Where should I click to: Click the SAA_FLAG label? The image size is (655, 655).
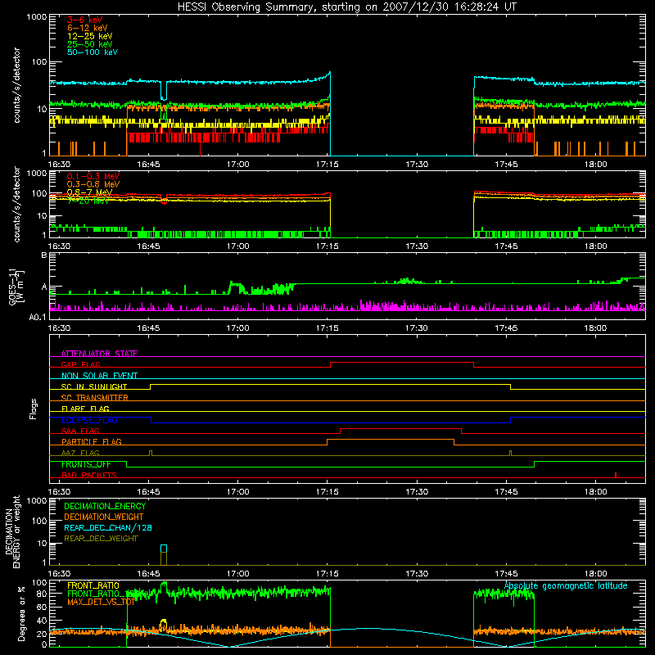[x=80, y=431]
